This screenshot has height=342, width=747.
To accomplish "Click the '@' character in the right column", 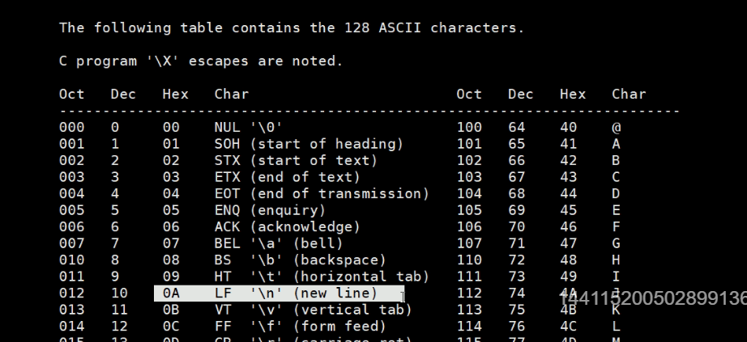I will click(617, 127).
